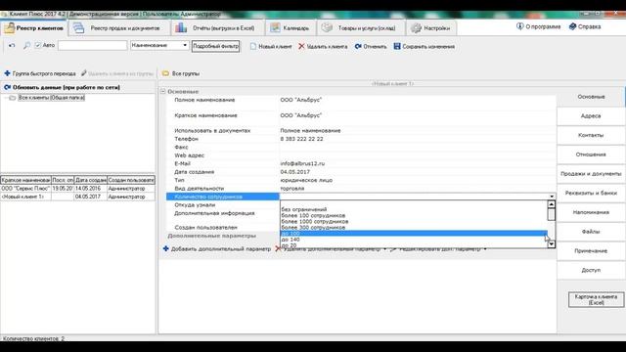Click the search text field next to Авто

pyautogui.click(x=92, y=46)
